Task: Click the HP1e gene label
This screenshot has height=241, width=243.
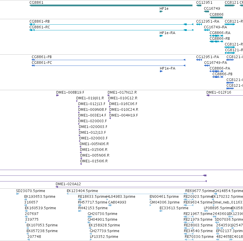Action: tap(164, 9)
